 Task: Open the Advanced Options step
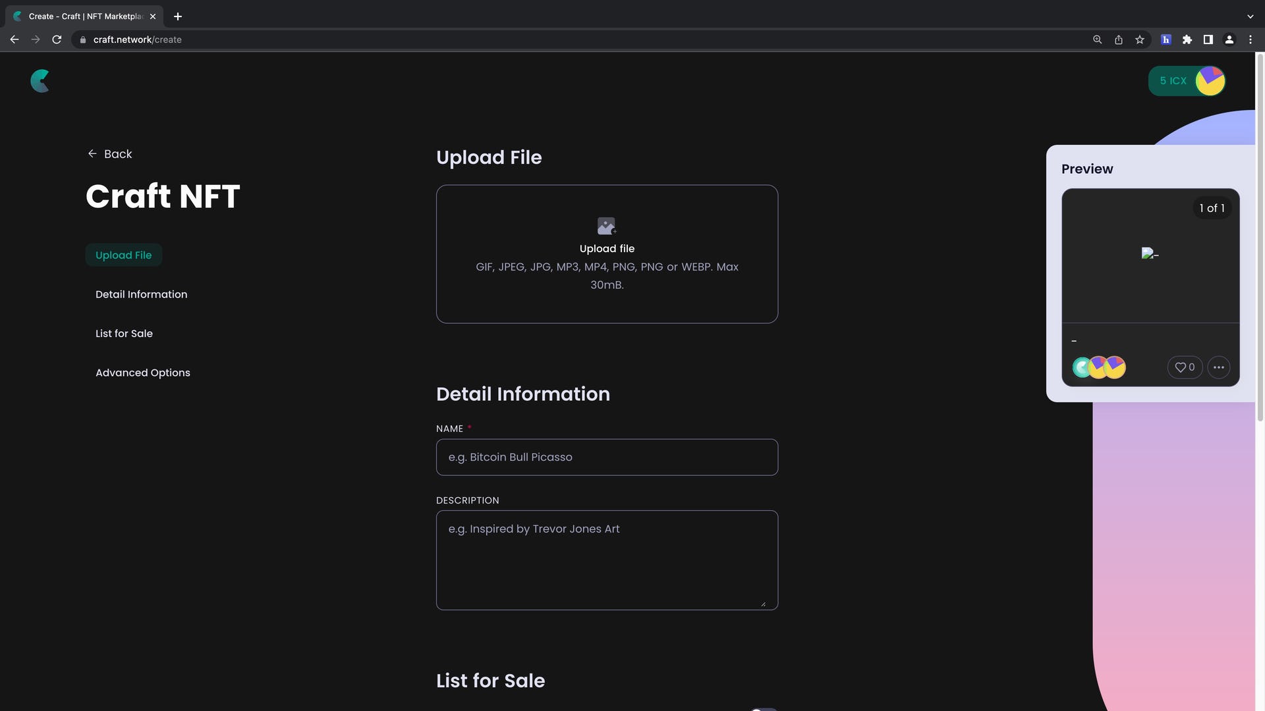tap(143, 373)
